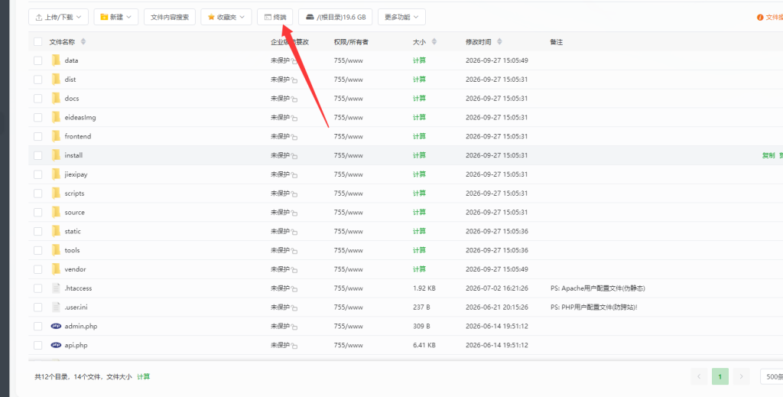Open the 终端 terminal button
This screenshot has width=783, height=397.
(x=275, y=17)
